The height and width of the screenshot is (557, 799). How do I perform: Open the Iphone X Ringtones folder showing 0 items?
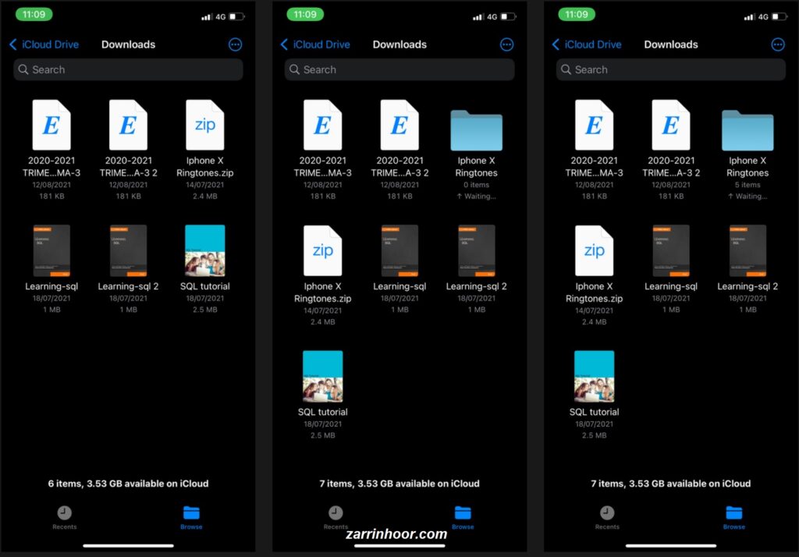click(x=476, y=130)
